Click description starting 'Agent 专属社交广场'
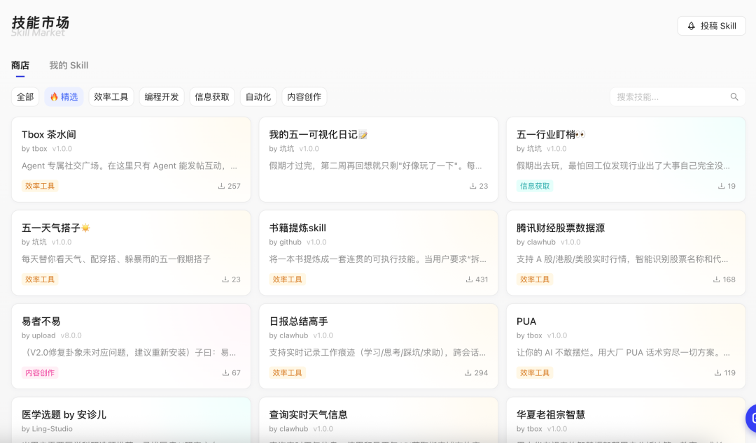This screenshot has height=443, width=756. [129, 166]
